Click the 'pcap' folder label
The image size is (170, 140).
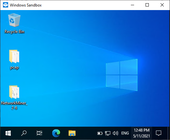pos(14,68)
